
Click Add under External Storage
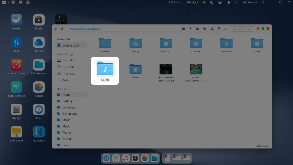pos(65,80)
